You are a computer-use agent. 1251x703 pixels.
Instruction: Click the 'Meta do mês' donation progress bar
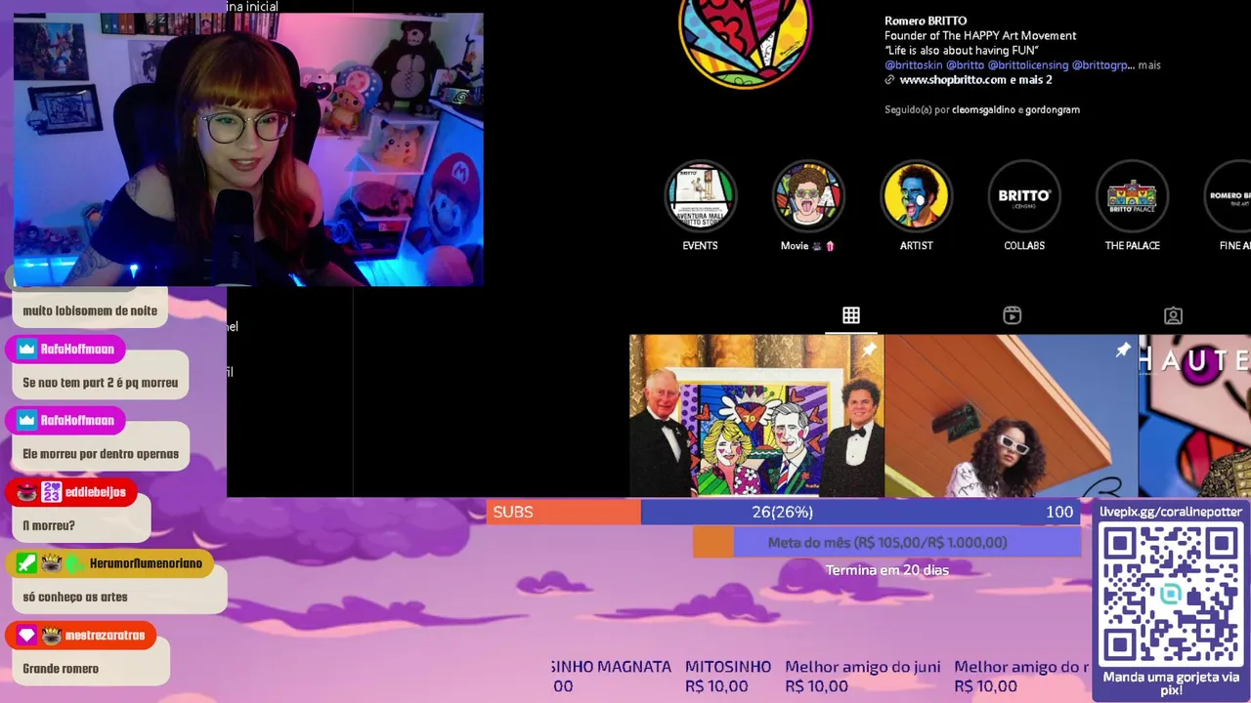887,542
